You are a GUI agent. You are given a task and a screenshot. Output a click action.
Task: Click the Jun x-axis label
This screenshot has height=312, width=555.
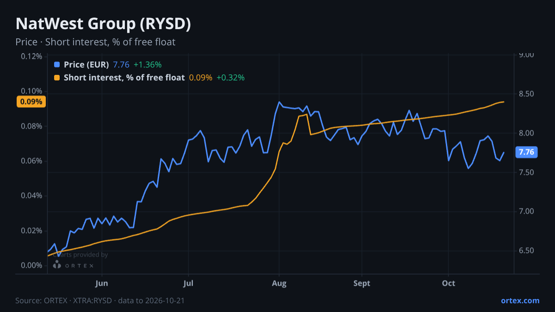pos(102,283)
